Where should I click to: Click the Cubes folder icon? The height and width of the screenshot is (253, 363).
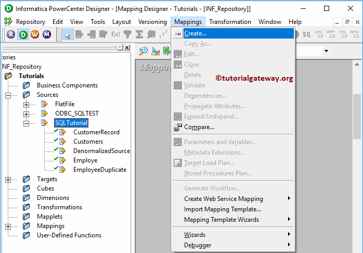(x=27, y=188)
